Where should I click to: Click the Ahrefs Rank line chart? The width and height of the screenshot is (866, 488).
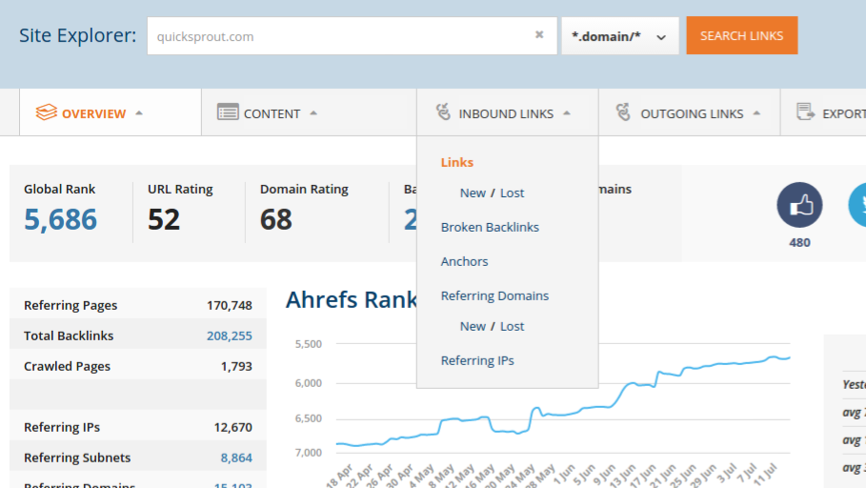click(x=563, y=399)
